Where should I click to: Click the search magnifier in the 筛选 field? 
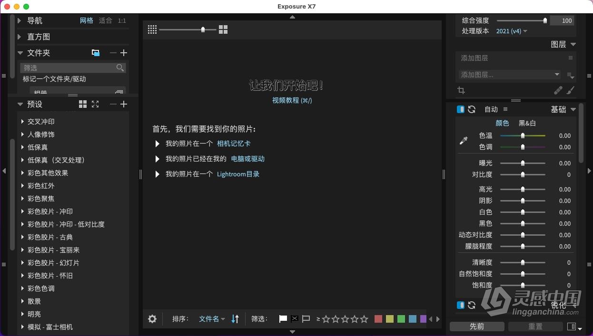pyautogui.click(x=120, y=68)
